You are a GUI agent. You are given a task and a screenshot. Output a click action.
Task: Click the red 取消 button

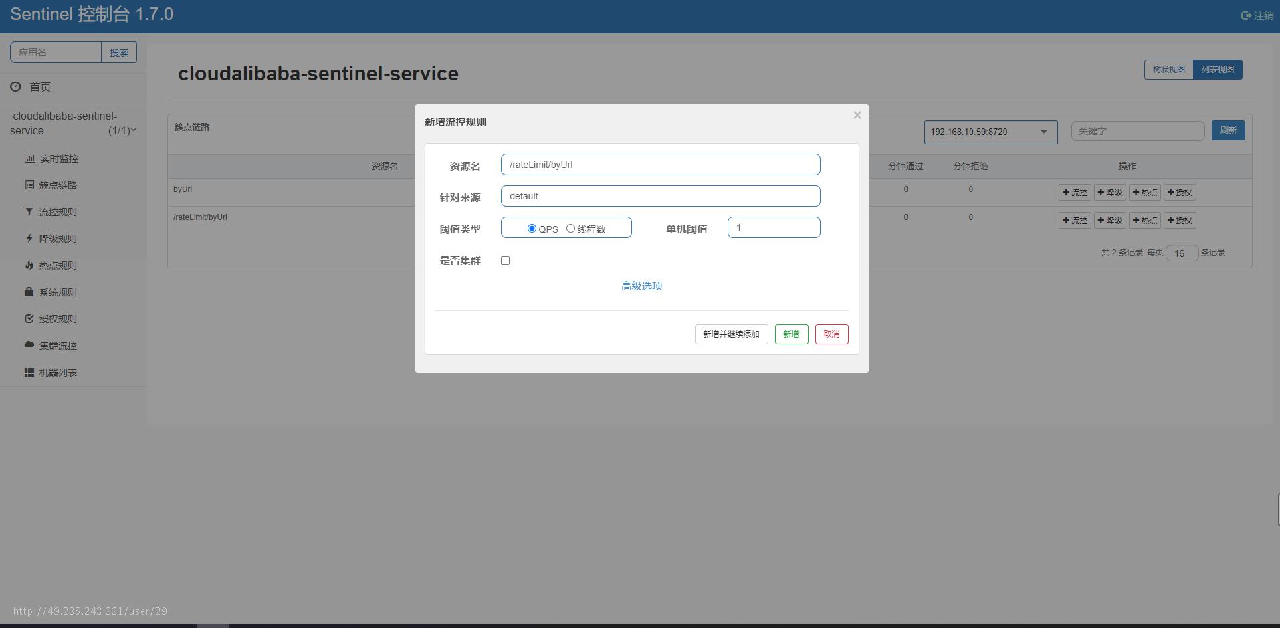[831, 334]
